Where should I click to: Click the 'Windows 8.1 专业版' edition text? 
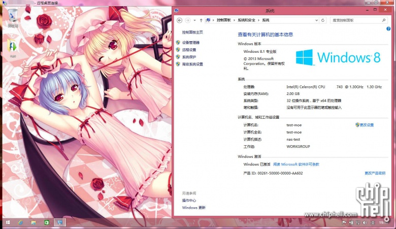click(x=260, y=51)
